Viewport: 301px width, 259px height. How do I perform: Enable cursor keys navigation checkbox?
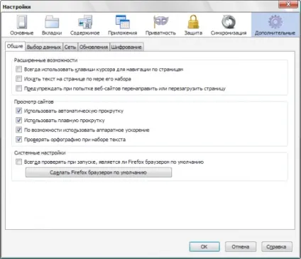(x=18, y=69)
